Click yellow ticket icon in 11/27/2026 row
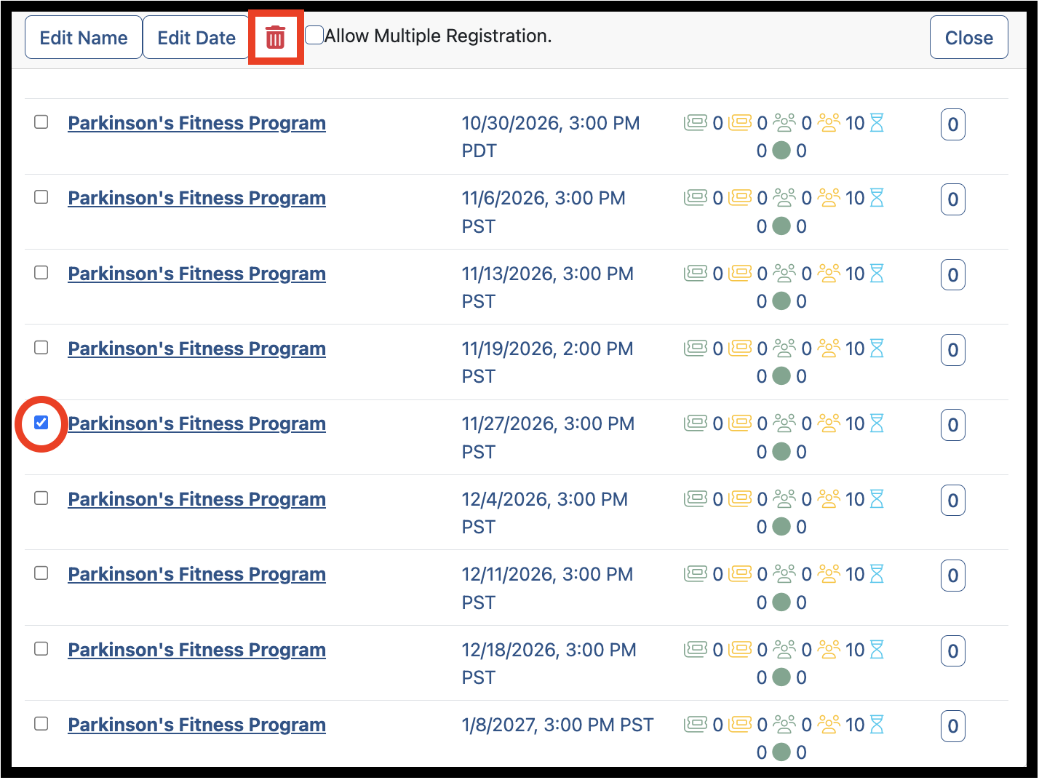The height and width of the screenshot is (780, 1039). (740, 423)
